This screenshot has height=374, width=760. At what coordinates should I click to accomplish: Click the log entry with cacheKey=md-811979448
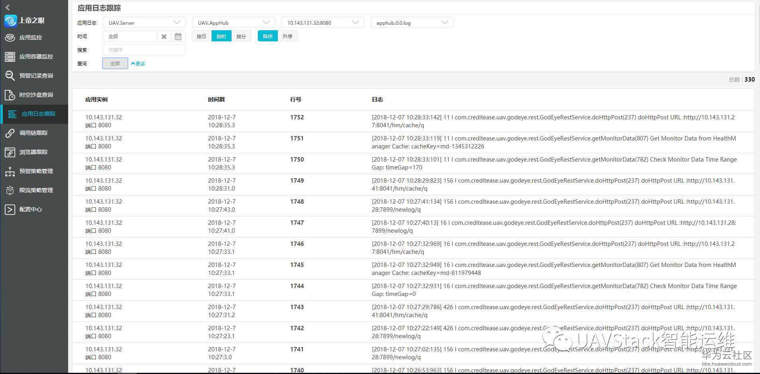tap(554, 269)
